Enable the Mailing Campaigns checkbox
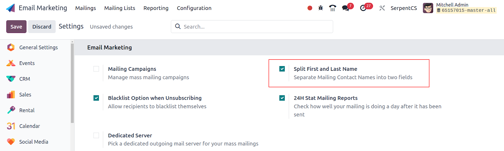The height and width of the screenshot is (151, 504). [96, 69]
